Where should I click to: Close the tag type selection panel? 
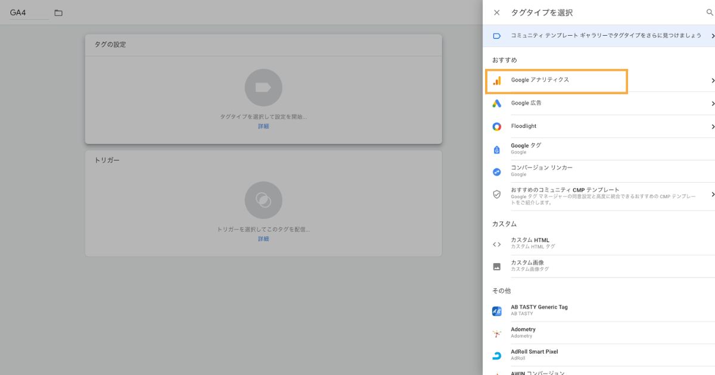497,12
